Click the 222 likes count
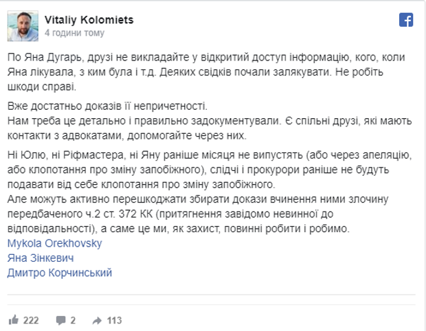The image size is (426, 331). coord(31,320)
